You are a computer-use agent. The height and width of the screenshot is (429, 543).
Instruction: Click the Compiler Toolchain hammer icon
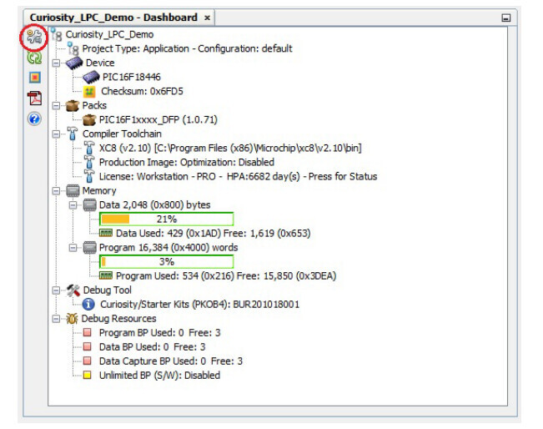click(73, 134)
